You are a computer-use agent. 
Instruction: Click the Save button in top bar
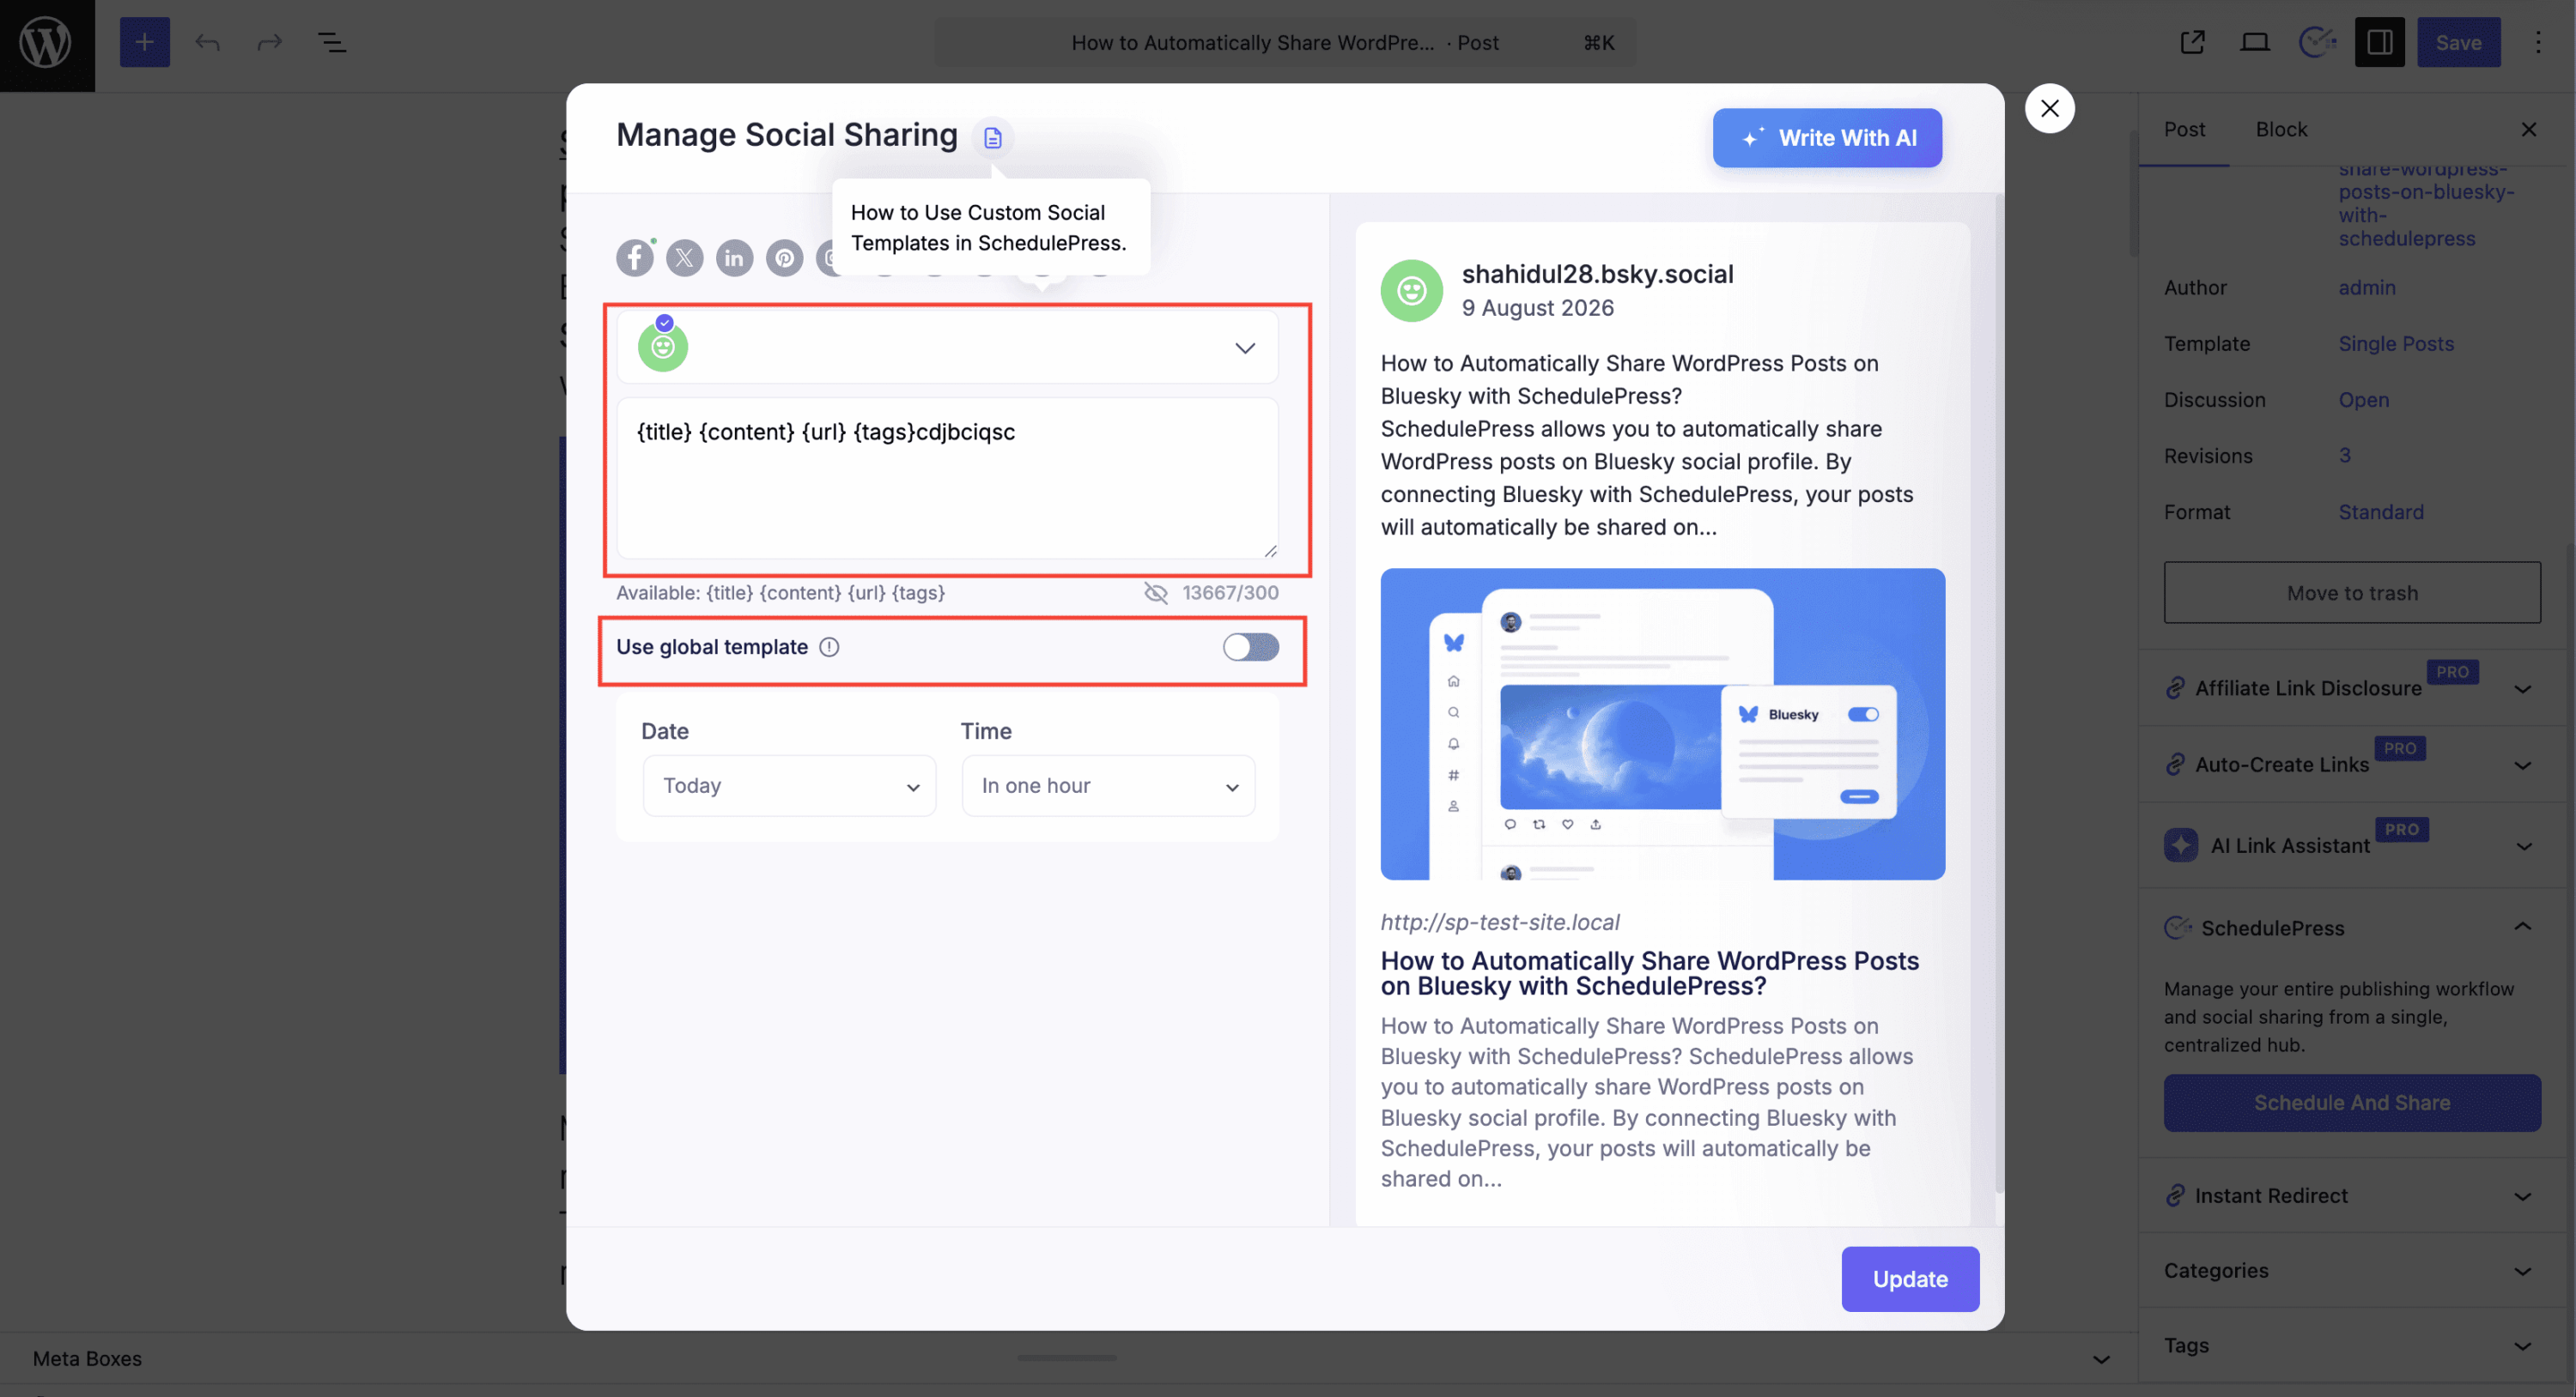click(2458, 42)
